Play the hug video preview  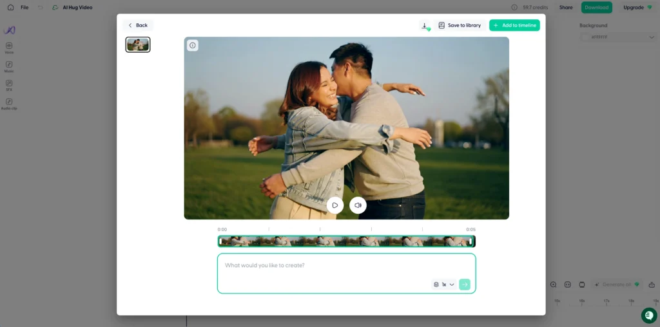coord(335,205)
